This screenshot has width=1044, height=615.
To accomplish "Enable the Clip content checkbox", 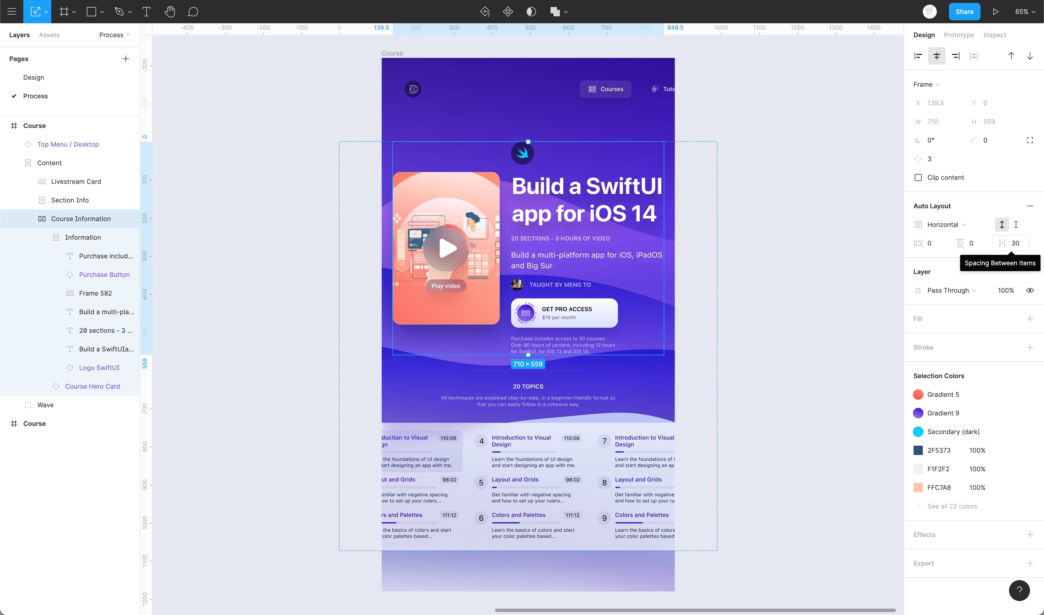I will tap(918, 177).
